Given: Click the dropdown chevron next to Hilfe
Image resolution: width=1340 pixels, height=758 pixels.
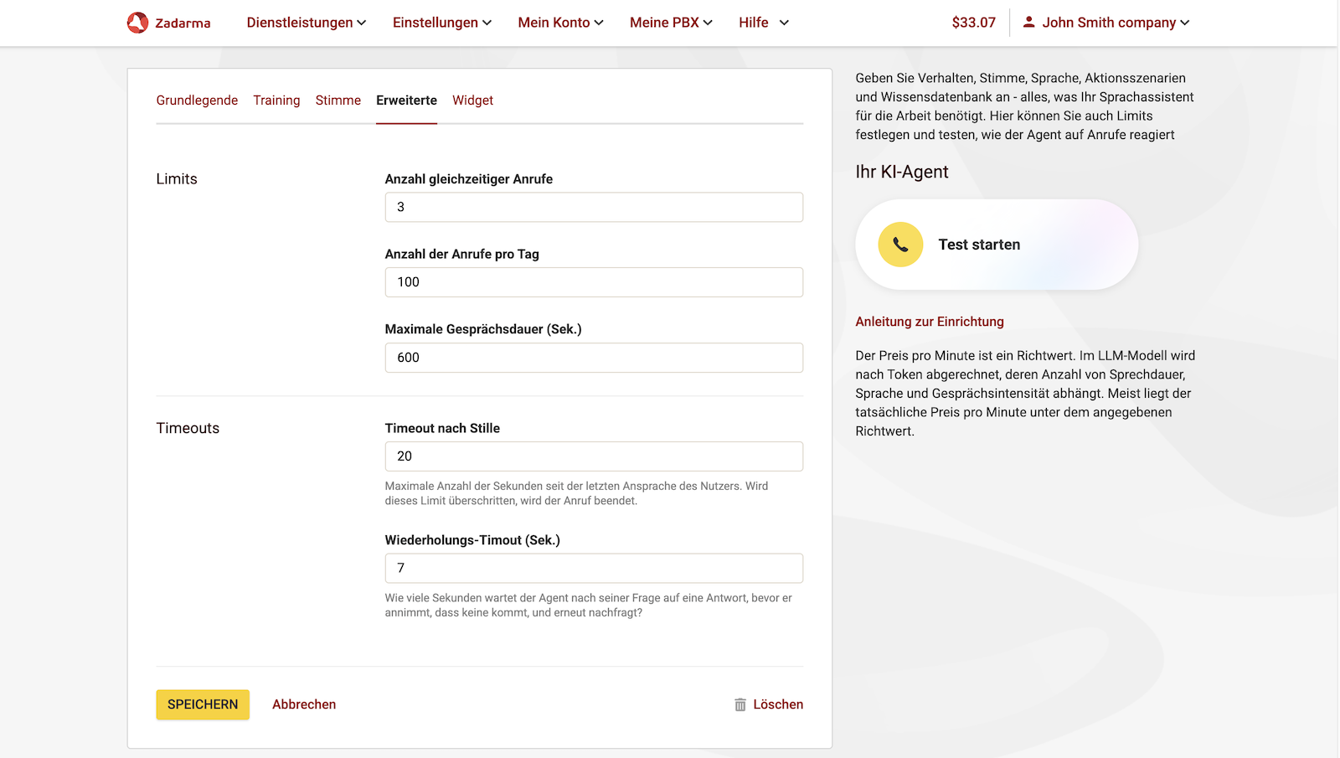Looking at the screenshot, I should 785,23.
